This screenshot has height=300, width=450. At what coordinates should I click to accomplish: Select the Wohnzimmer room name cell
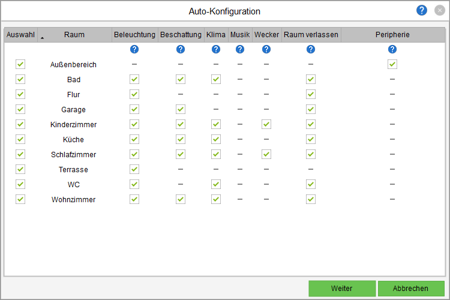74,199
